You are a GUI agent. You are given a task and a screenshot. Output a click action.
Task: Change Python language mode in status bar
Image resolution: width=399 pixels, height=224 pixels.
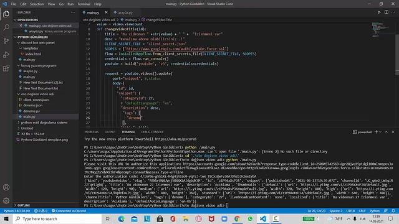375,211
